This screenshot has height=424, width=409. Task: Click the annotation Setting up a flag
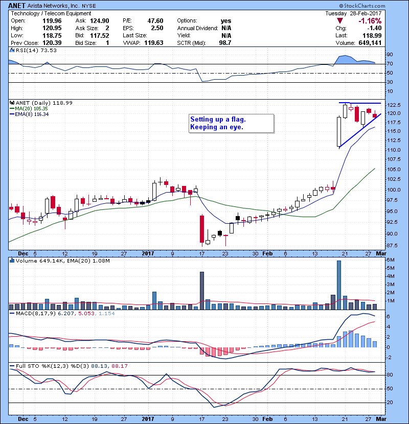tap(218, 119)
